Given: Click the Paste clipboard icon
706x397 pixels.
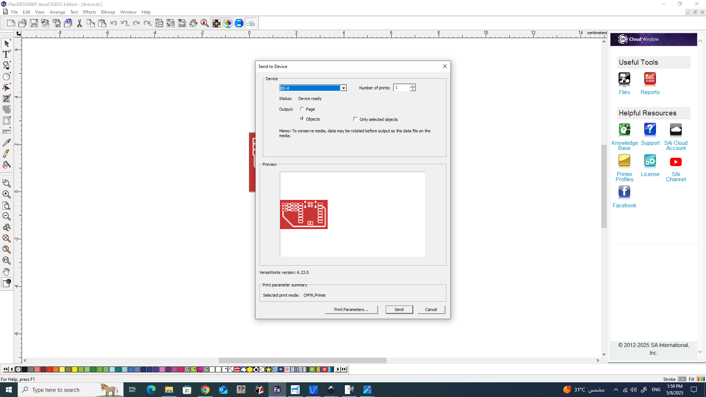Looking at the screenshot, I should pyautogui.click(x=102, y=24).
